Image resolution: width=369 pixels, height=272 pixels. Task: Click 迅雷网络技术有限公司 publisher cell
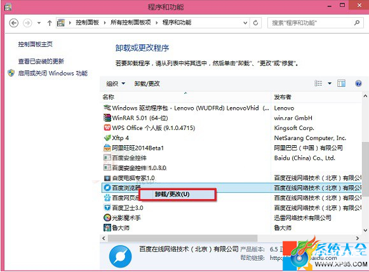[303, 217]
